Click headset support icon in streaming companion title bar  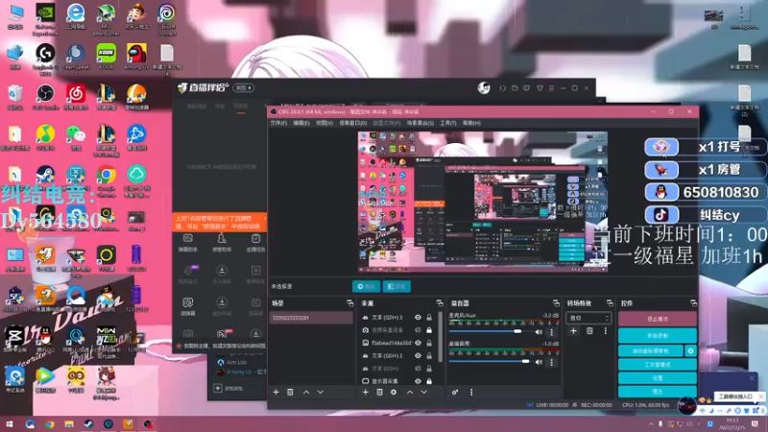pos(502,88)
